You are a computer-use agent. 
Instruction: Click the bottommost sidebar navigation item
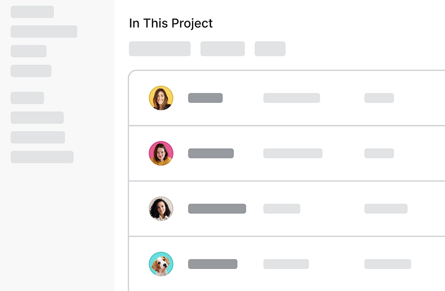click(x=42, y=157)
